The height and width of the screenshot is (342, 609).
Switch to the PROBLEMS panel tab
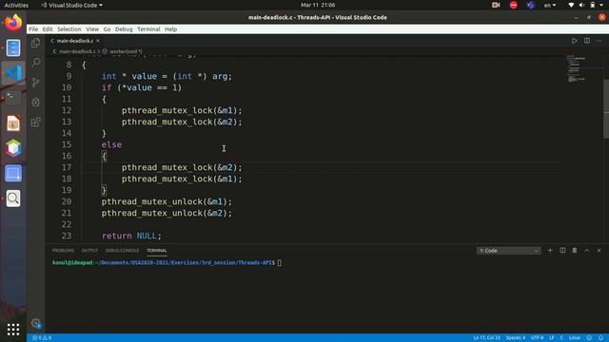click(63, 251)
